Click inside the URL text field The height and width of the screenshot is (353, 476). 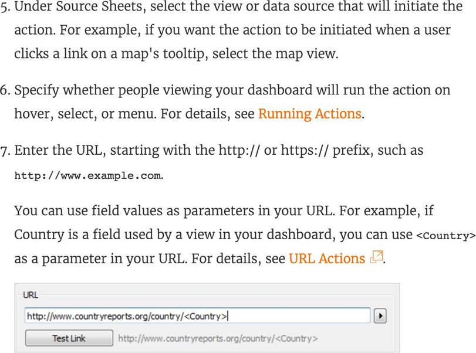coord(197,316)
